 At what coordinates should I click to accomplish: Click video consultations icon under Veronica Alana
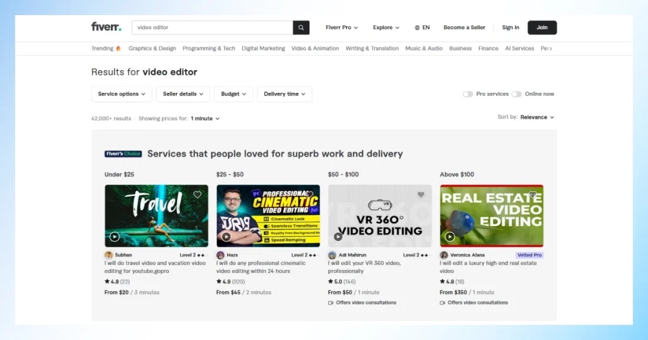coord(442,303)
